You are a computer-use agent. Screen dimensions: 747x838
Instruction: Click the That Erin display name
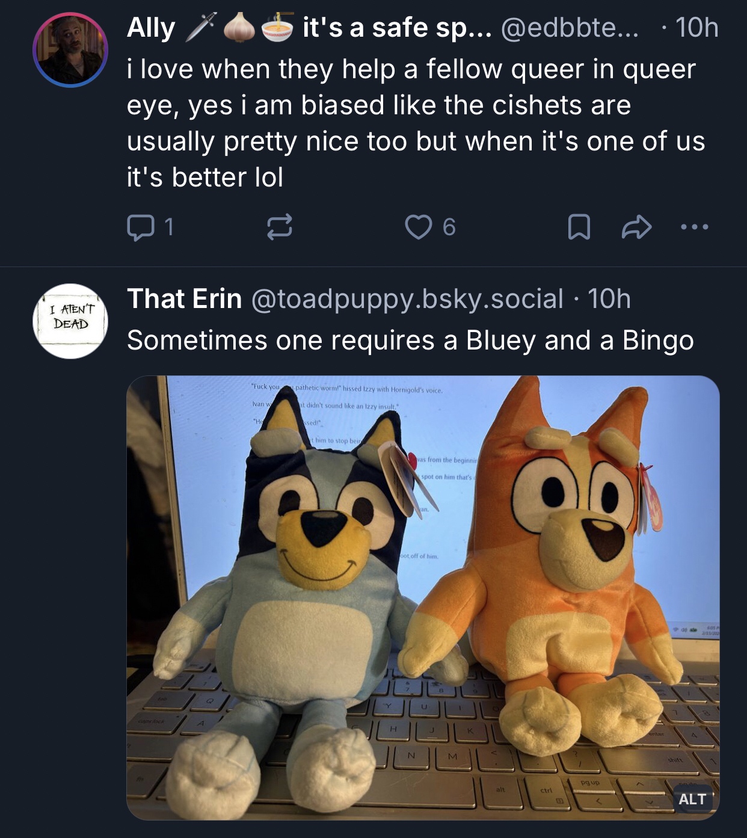point(184,299)
